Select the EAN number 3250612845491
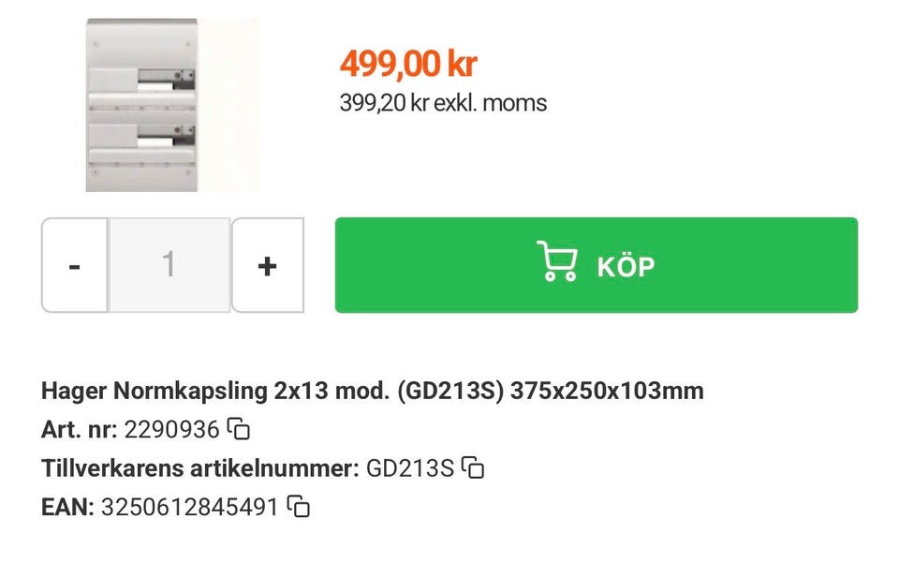 (189, 507)
